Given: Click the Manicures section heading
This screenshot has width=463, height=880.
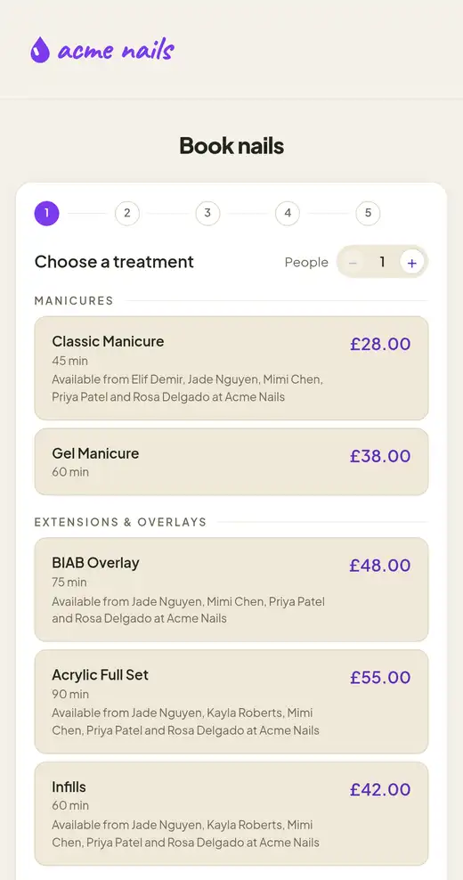Looking at the screenshot, I should coord(74,301).
